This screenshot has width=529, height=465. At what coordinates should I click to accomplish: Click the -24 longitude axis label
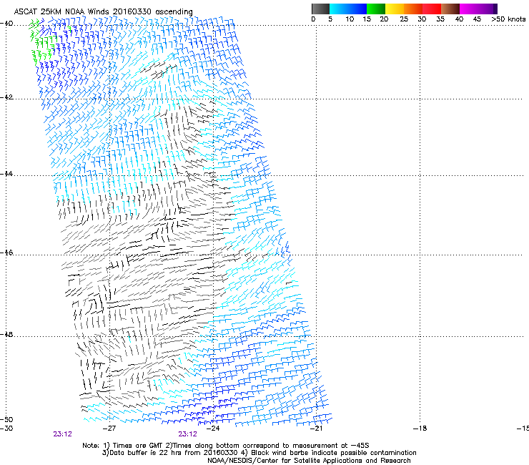click(213, 429)
